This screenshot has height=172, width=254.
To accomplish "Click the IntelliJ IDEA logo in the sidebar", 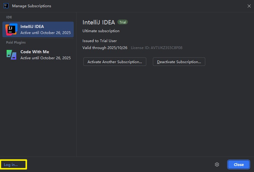I will click(11, 29).
